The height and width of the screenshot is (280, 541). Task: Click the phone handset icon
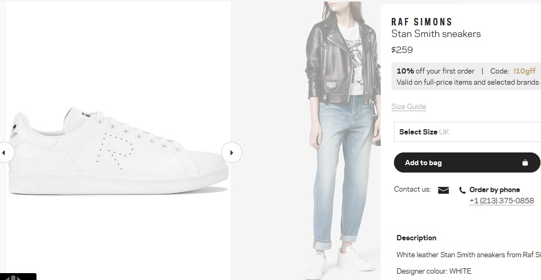[x=462, y=191]
